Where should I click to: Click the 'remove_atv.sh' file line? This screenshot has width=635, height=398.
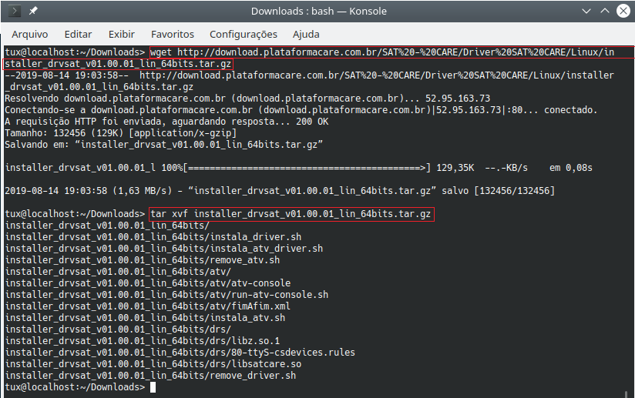coord(142,260)
